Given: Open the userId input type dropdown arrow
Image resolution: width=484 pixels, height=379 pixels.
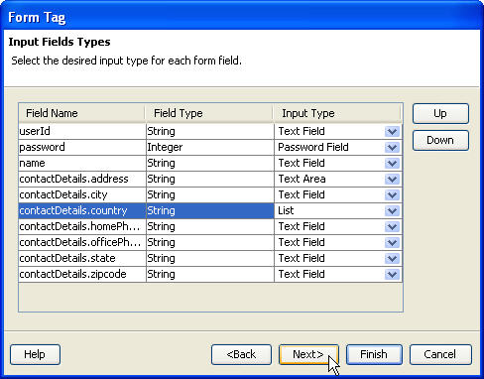Looking at the screenshot, I should (x=392, y=132).
